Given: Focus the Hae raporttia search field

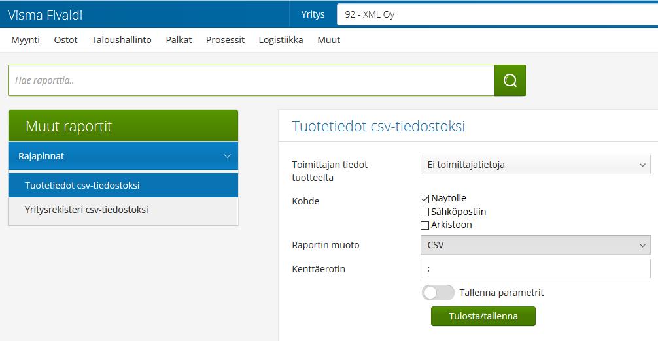Looking at the screenshot, I should [251, 80].
